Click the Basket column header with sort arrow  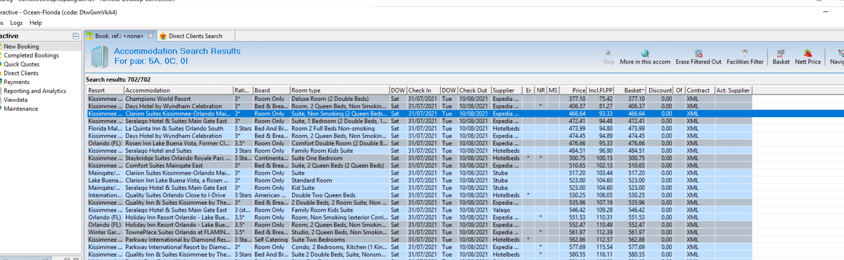(630, 90)
